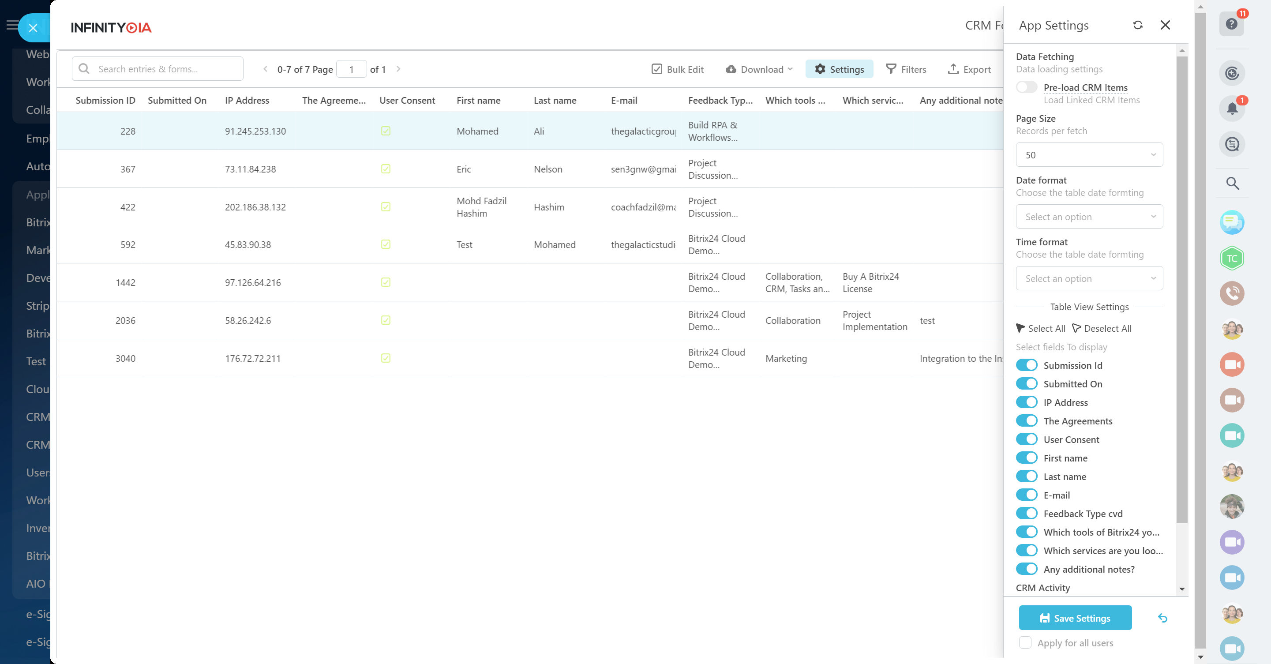Expand the Date format select dropdown
1271x664 pixels.
coord(1089,217)
